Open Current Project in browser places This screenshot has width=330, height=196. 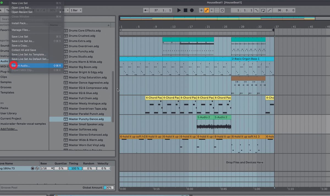(11, 118)
